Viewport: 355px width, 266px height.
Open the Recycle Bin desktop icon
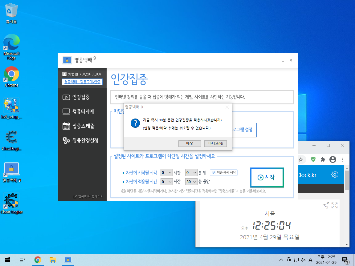(11, 14)
